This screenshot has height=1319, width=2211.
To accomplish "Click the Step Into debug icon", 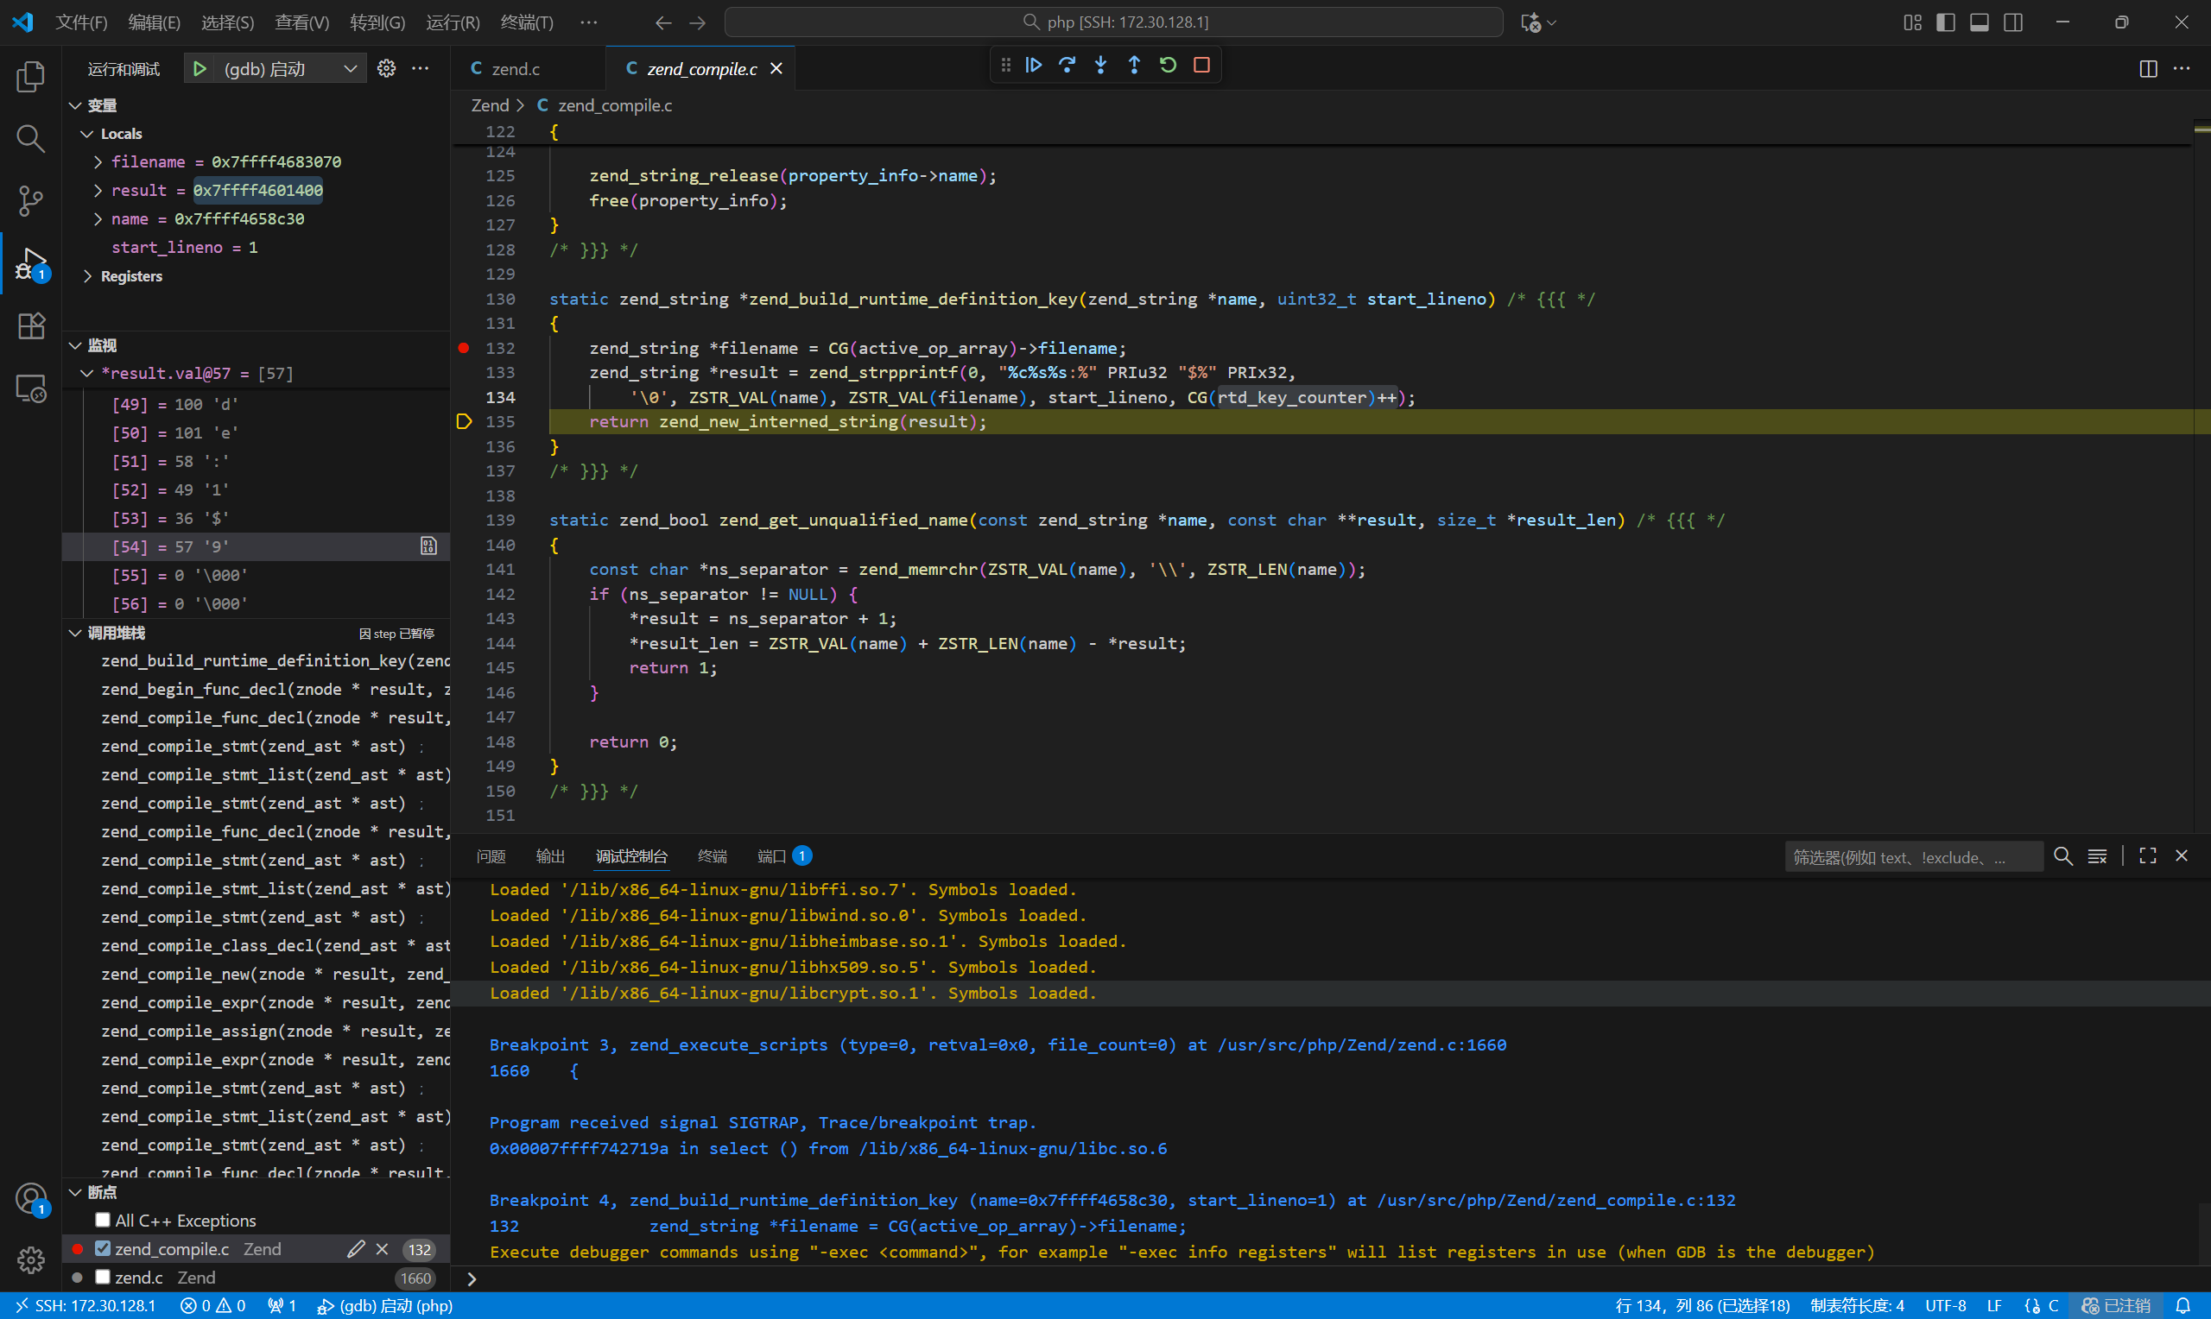I will [1100, 65].
